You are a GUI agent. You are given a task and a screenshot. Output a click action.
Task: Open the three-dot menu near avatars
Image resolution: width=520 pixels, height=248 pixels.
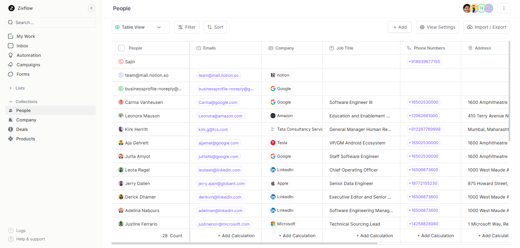coord(504,8)
